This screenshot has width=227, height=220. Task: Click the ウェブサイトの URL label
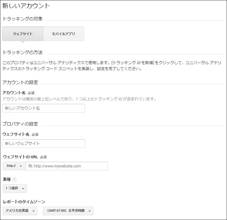pos(20,157)
